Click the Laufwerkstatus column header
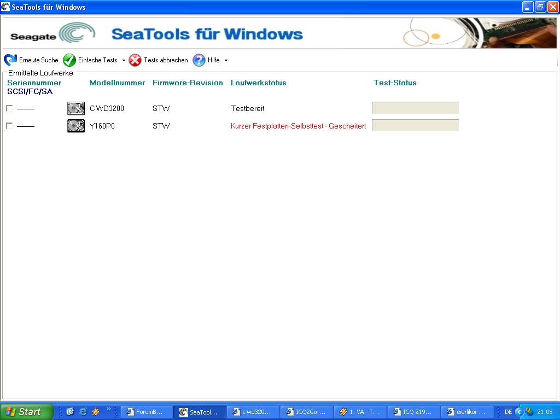This screenshot has width=560, height=420. pyautogui.click(x=258, y=83)
